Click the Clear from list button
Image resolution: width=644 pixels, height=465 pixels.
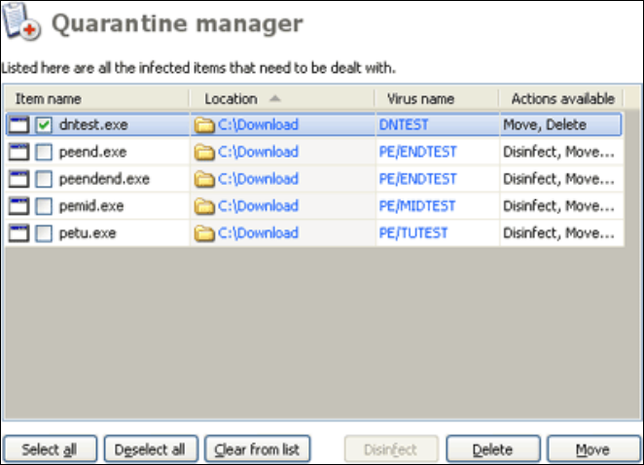point(257,449)
